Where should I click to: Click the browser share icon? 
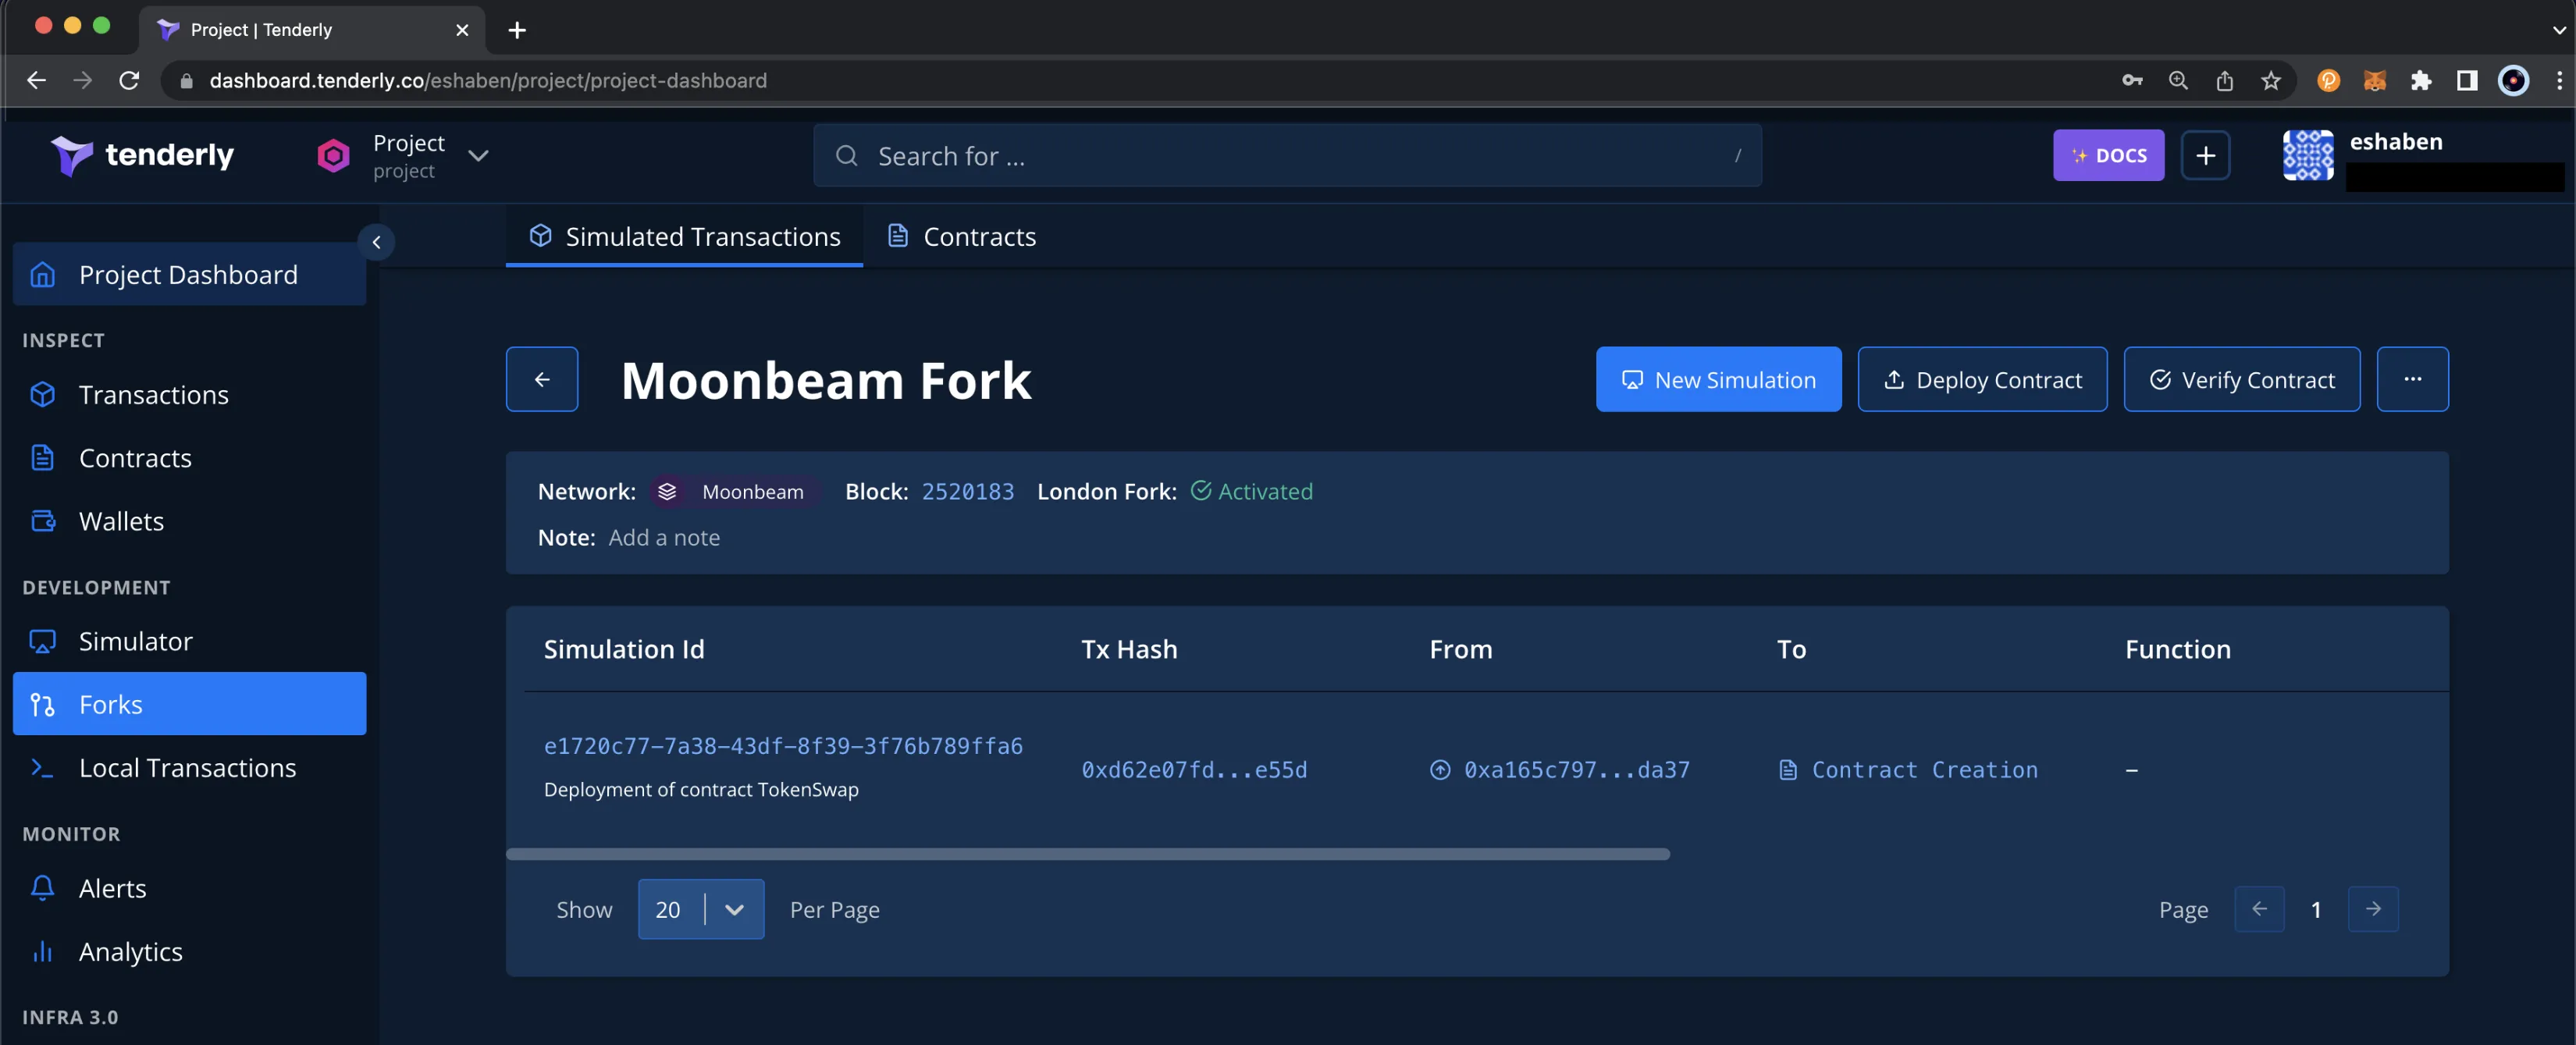coord(2224,80)
